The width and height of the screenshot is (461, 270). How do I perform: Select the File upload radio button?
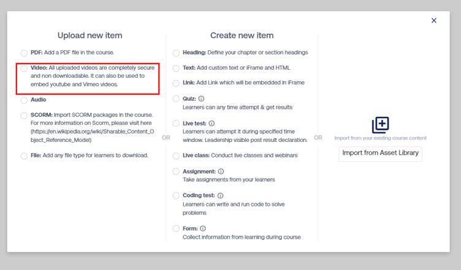coord(24,156)
